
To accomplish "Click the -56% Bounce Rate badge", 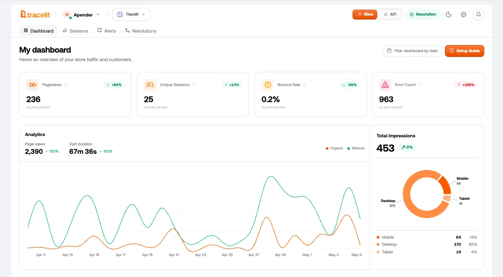I will [x=349, y=85].
